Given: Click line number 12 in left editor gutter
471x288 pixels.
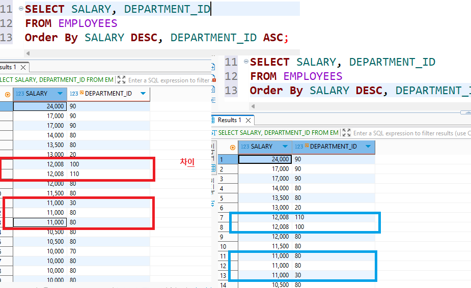Looking at the screenshot, I should [6, 23].
